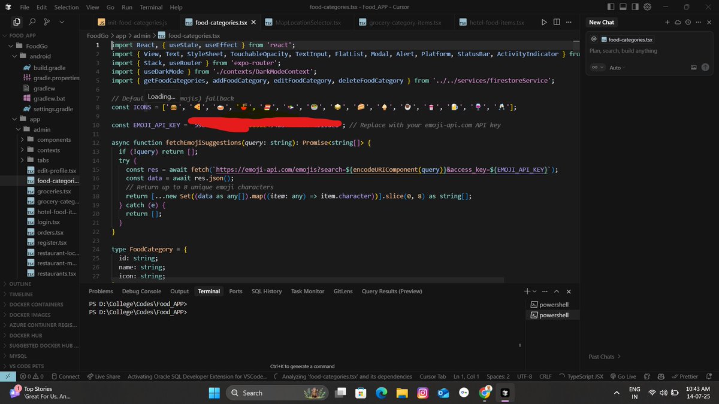Open the agent mode infinity dropdown
This screenshot has height=404, width=719.
coord(597,68)
